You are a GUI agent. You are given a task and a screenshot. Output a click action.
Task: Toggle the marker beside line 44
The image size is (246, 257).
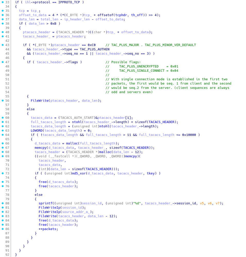pyautogui.click(x=2, y=49)
